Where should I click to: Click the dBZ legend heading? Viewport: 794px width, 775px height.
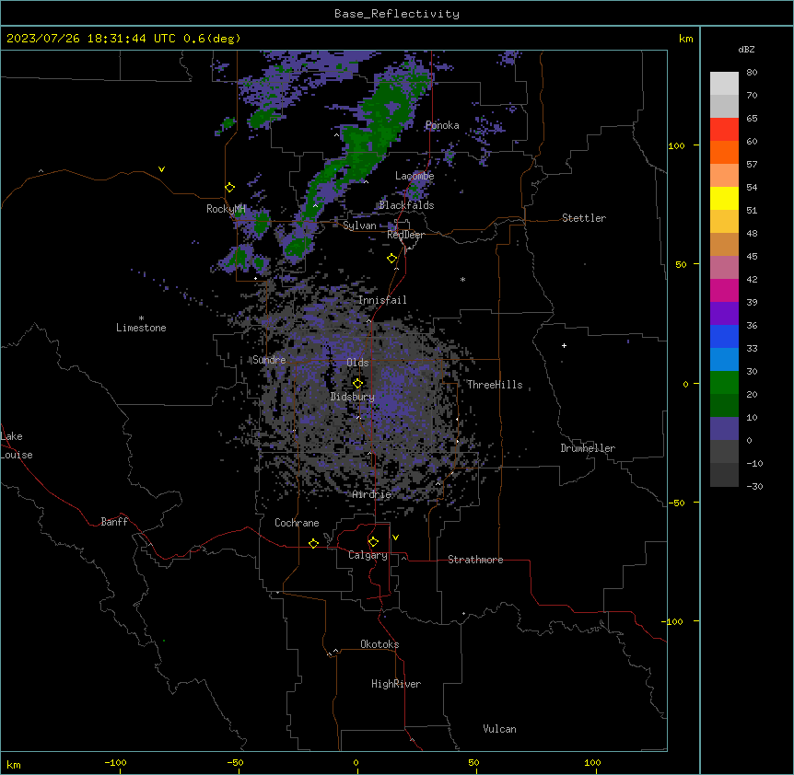pyautogui.click(x=746, y=49)
